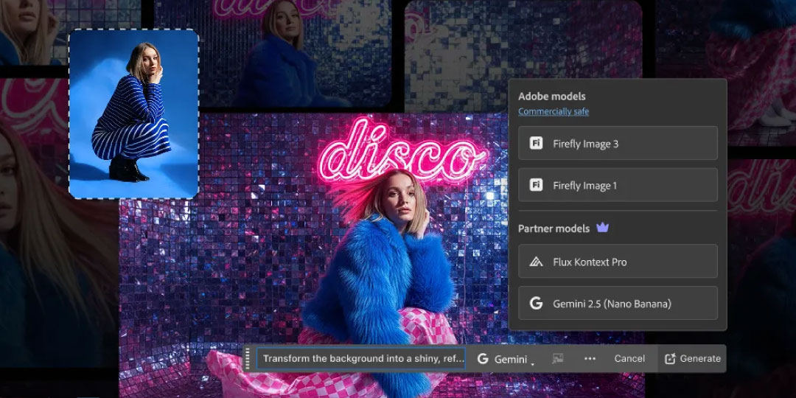Image resolution: width=796 pixels, height=398 pixels.
Task: Select the Firefly Image 1 model
Action: [x=618, y=185]
